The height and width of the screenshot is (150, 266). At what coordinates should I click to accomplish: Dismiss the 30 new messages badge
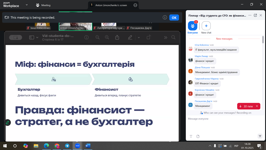257,106
